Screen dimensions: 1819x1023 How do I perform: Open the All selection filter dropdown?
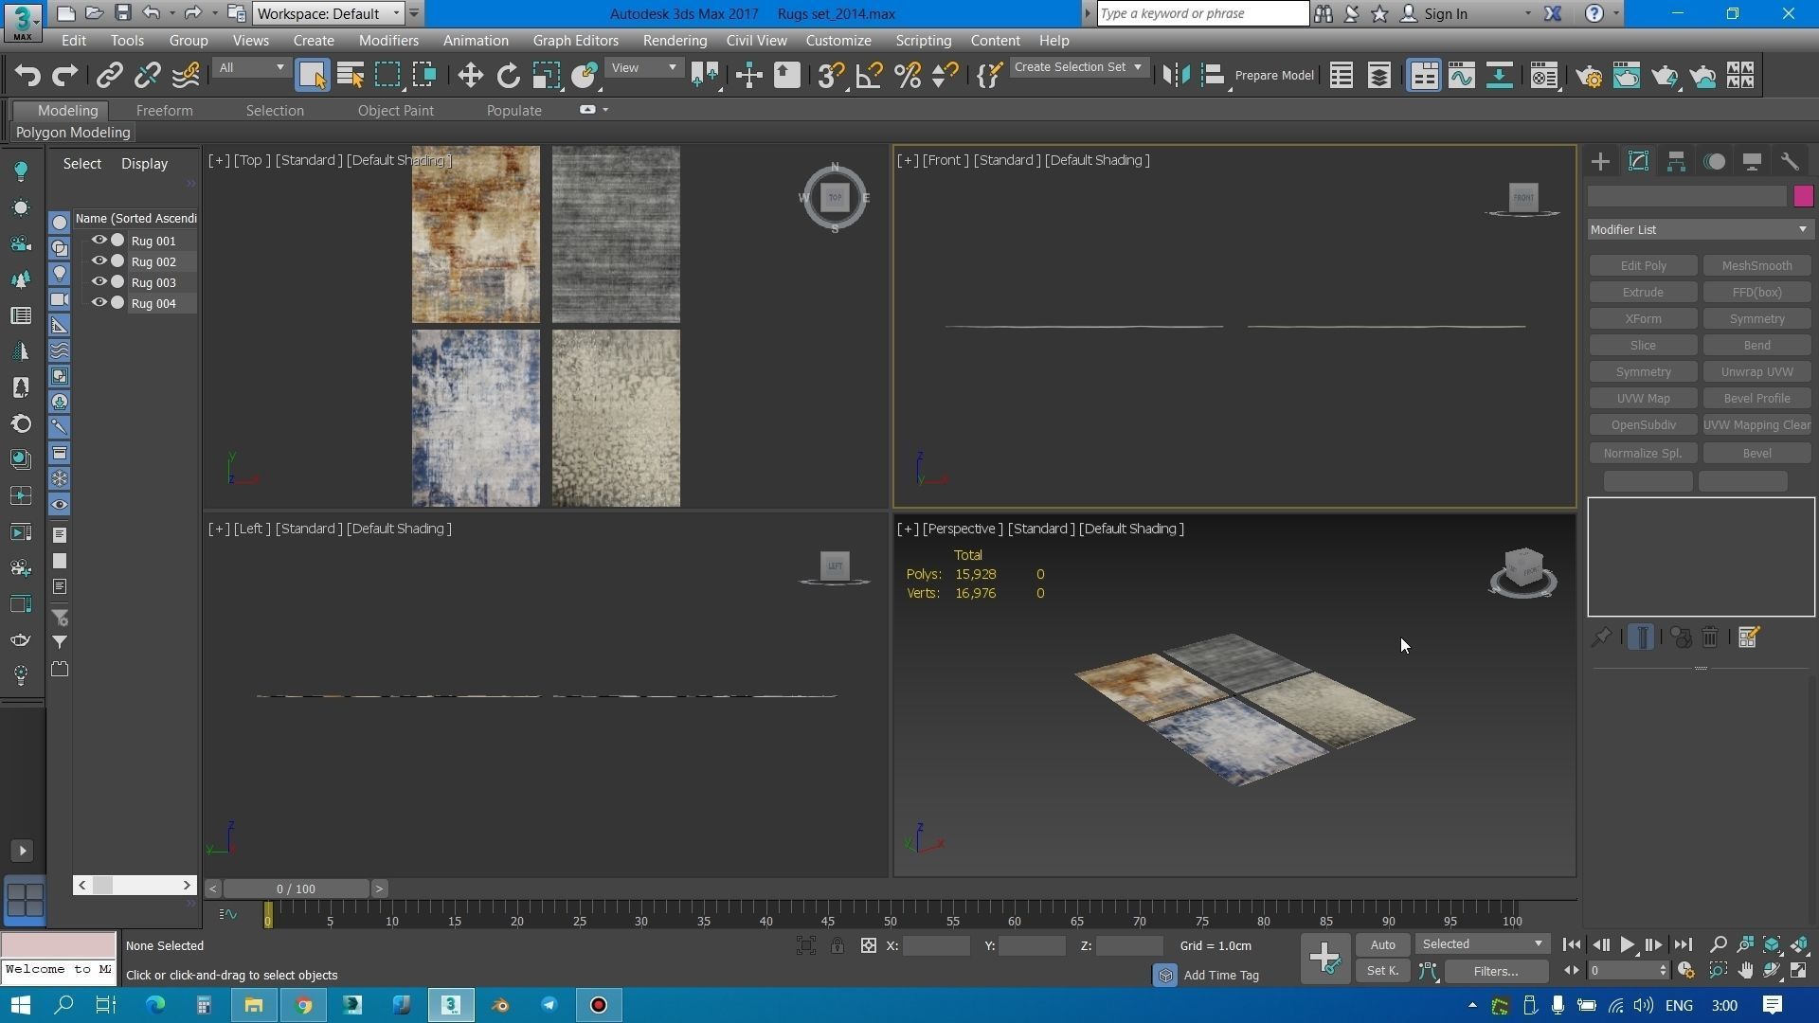(x=251, y=67)
